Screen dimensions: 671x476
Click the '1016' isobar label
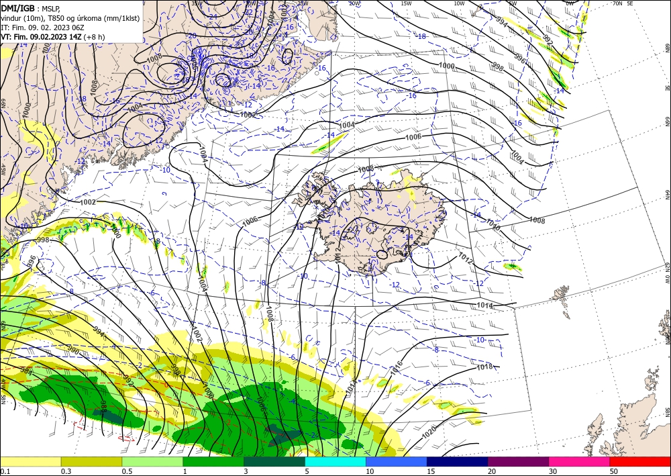(397, 369)
